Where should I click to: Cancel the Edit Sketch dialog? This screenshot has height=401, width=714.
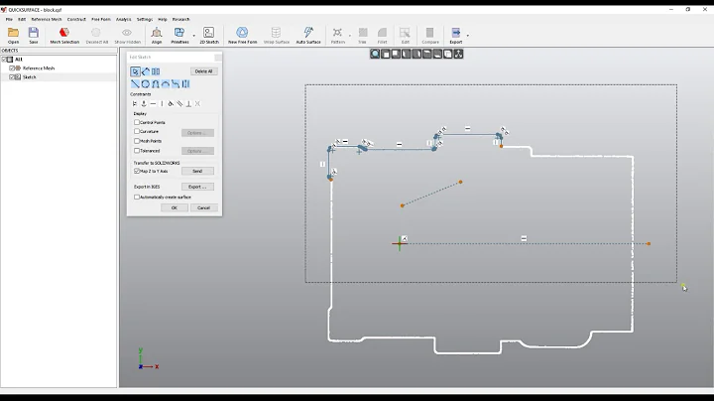[x=203, y=207]
